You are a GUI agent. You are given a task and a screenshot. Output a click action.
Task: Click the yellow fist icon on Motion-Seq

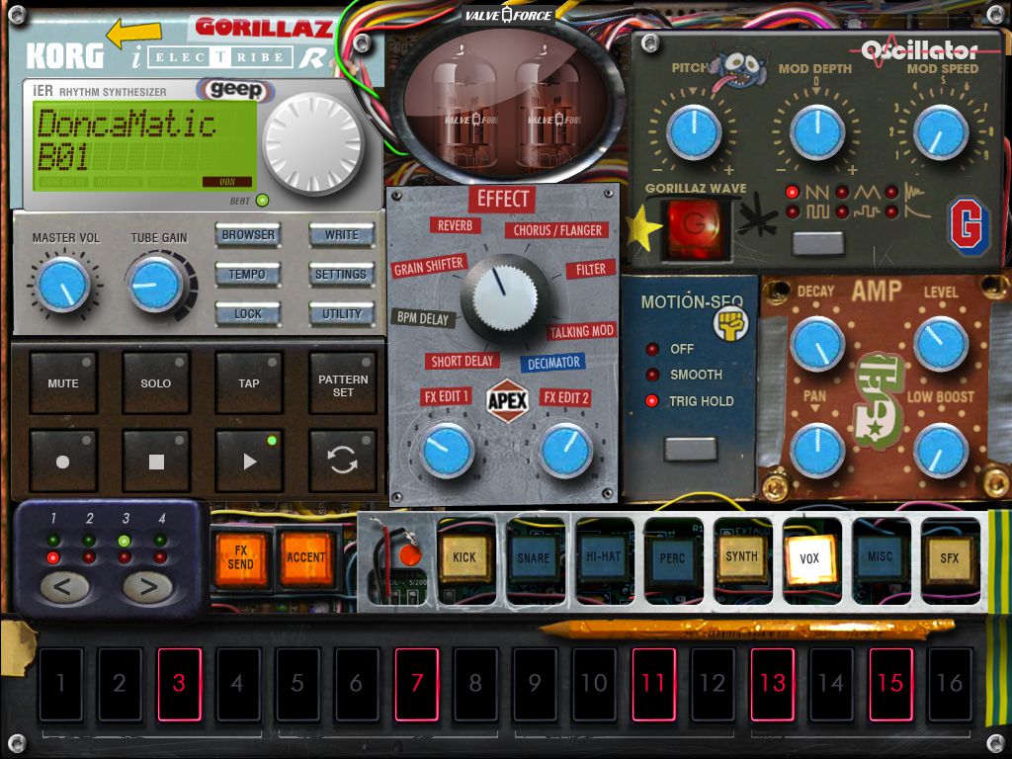tap(730, 323)
